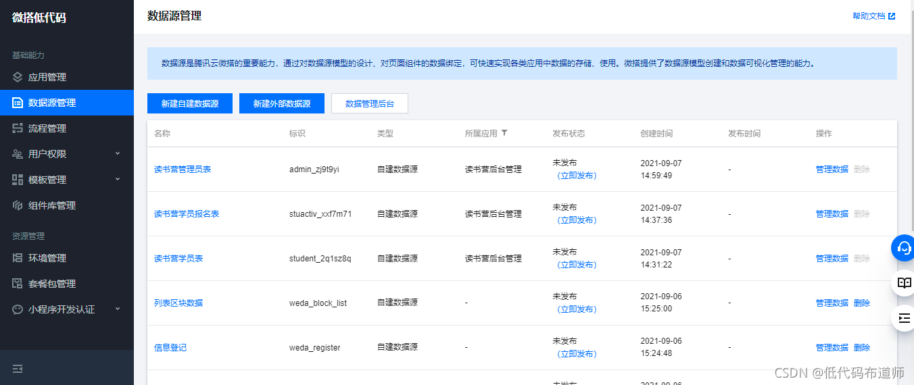This screenshot has width=914, height=385.
Task: Open 环境管理 menu item
Action: pos(67,258)
